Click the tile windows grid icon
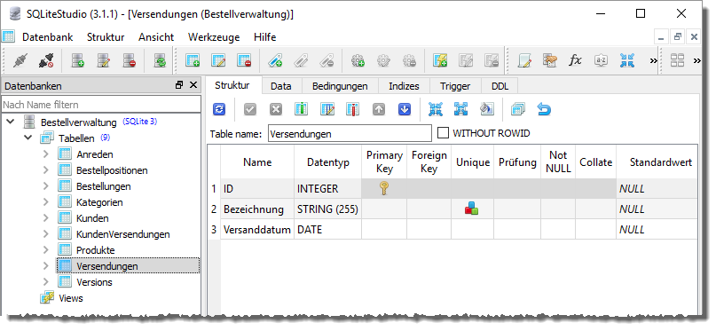Image resolution: width=716 pixels, height=331 pixels. [677, 60]
